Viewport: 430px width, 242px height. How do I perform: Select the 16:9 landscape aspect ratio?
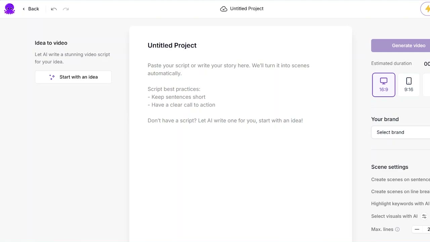[384, 85]
